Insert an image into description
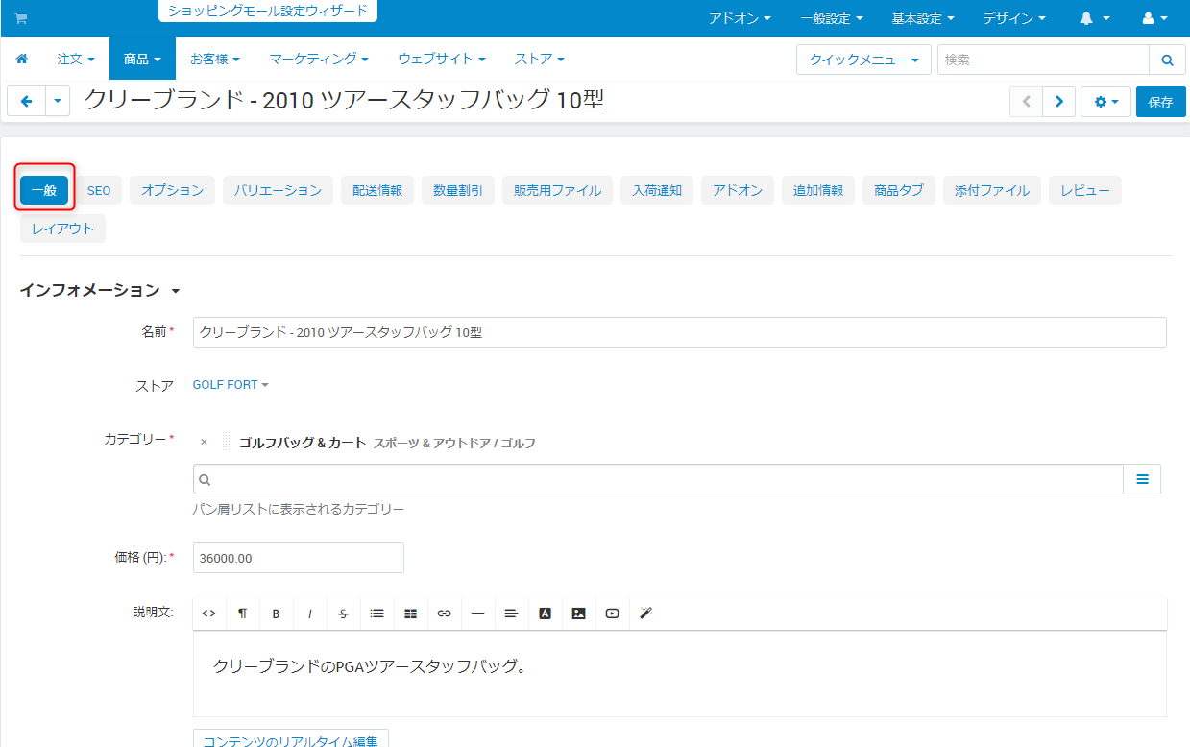1190x747 pixels. pyautogui.click(x=578, y=614)
